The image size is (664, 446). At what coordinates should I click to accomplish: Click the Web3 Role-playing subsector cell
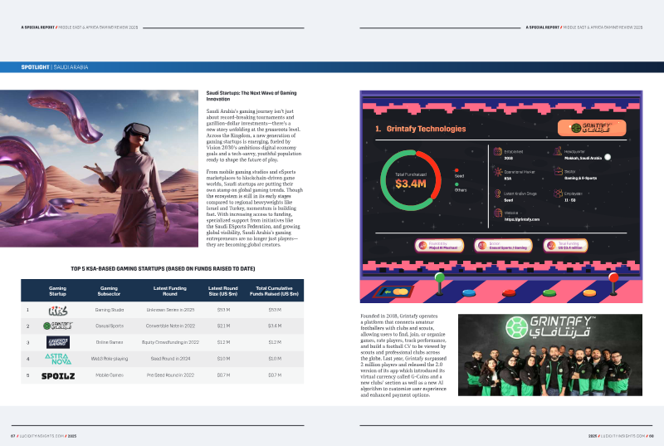tap(110, 359)
